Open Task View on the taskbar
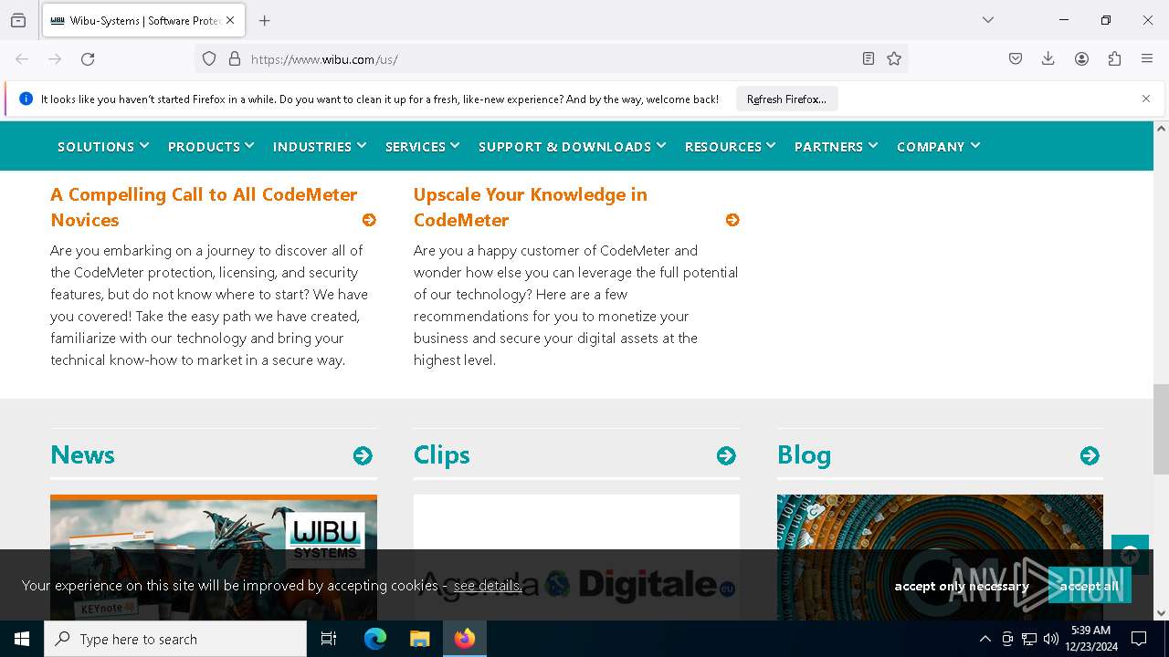The height and width of the screenshot is (657, 1169). click(x=329, y=639)
